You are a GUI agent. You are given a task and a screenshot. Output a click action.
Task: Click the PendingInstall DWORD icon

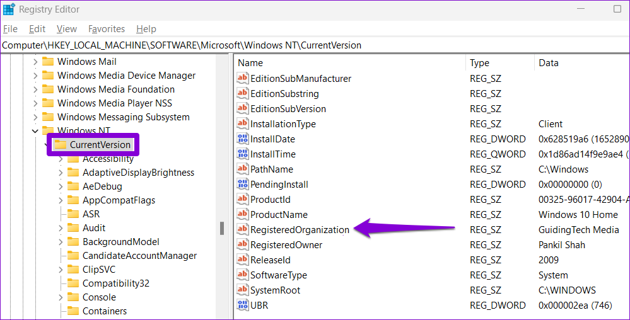tap(243, 185)
